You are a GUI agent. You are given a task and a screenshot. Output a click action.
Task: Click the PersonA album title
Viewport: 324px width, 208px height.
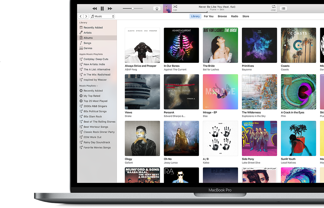pos(169,113)
